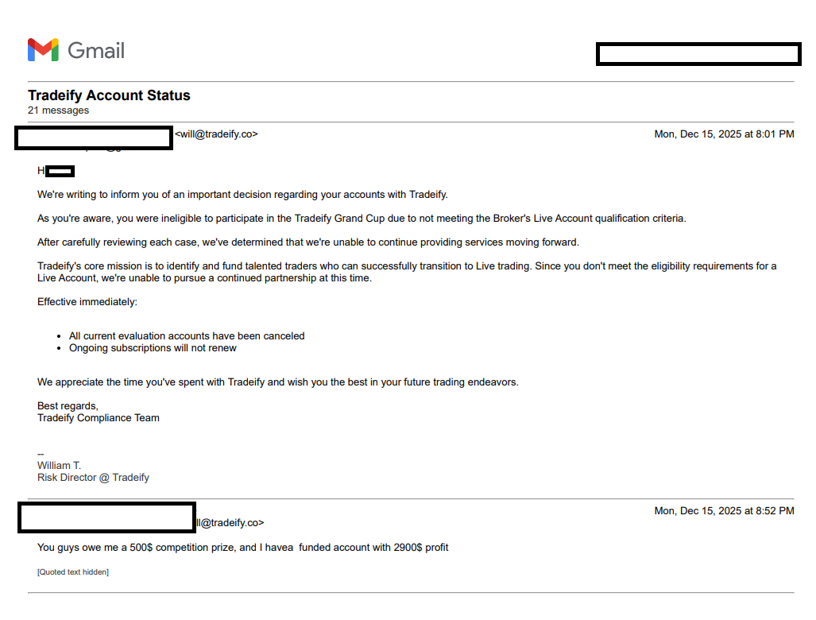Click the subscriptions will not renew bullet
Screen dimensions: 816x620
coord(153,348)
